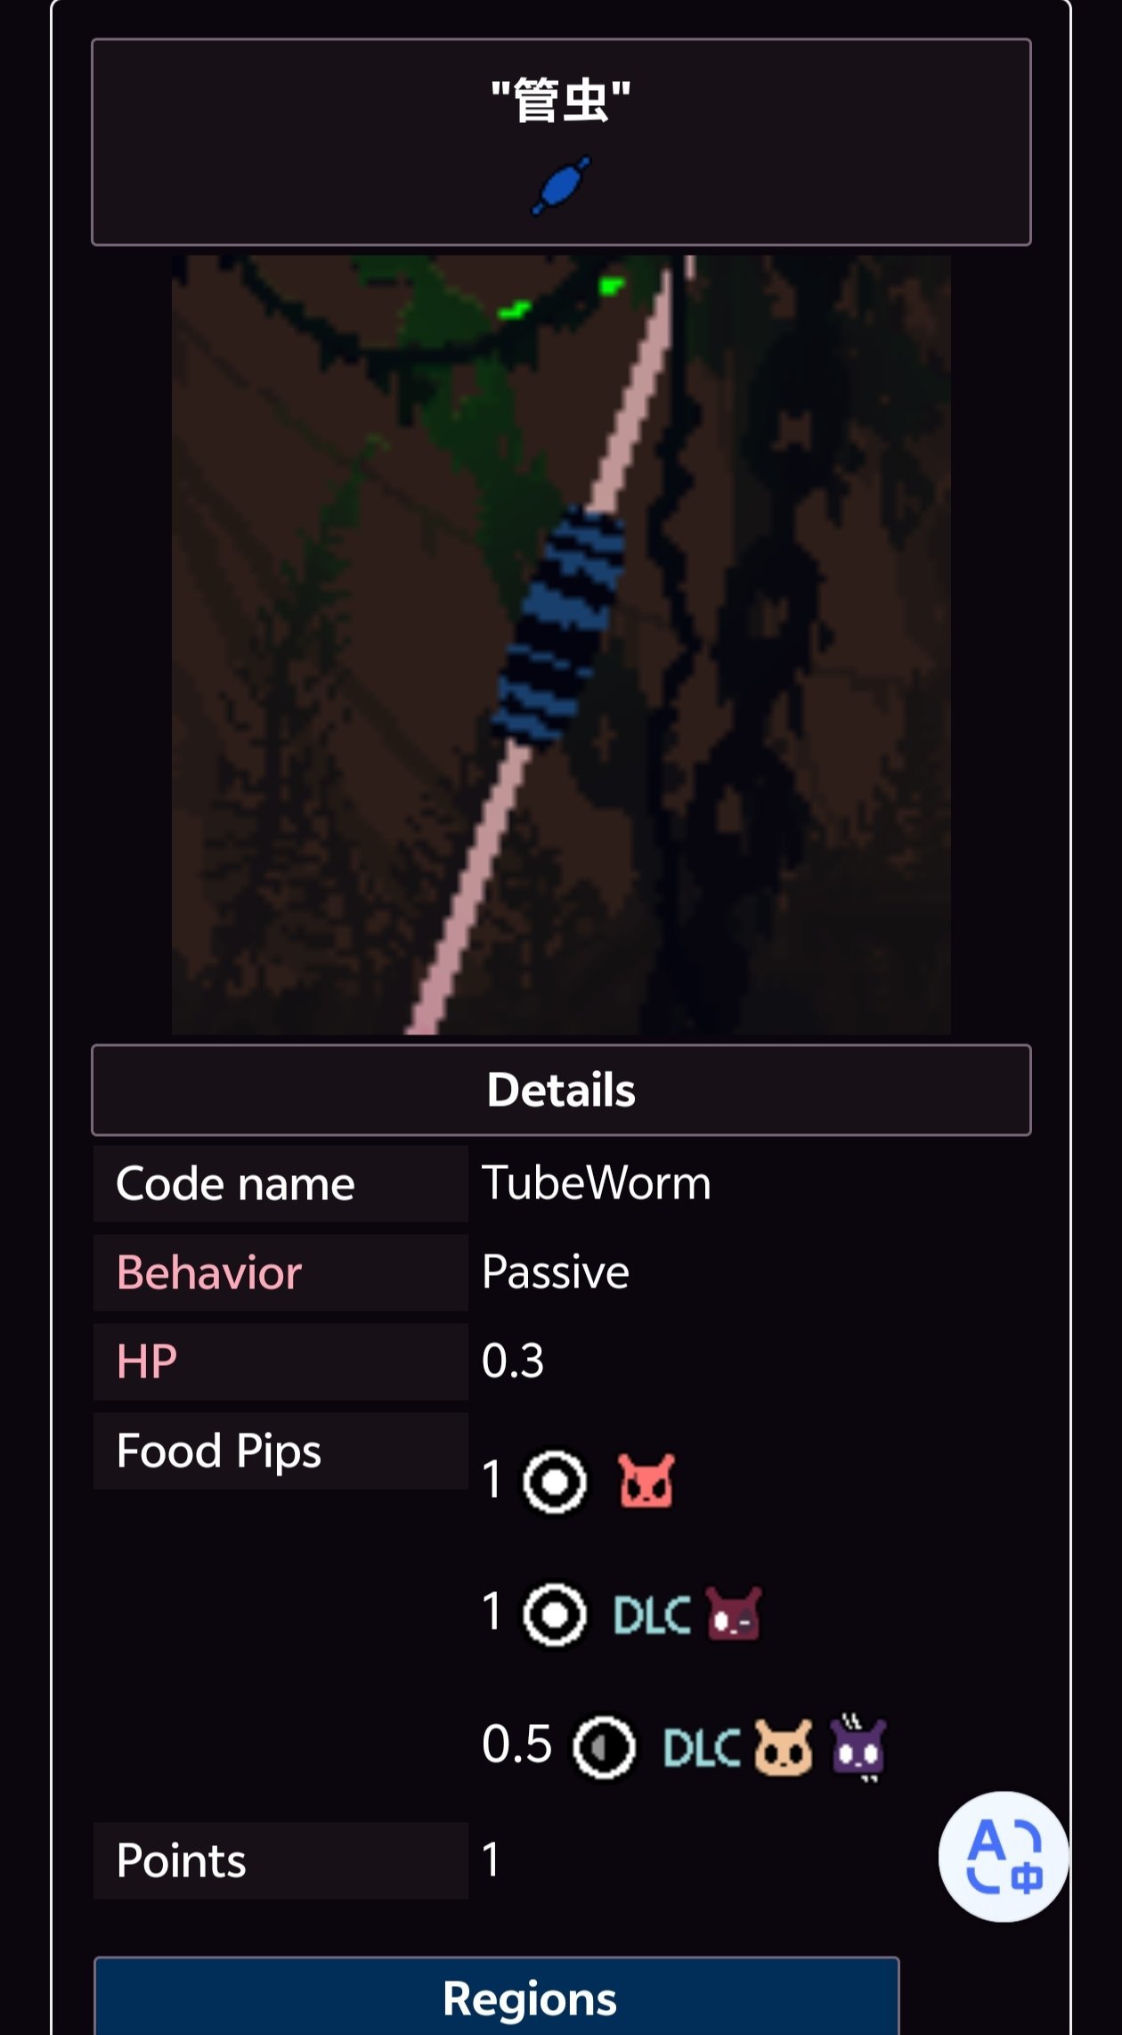Click the purple Spearmaster slugcat icon
The width and height of the screenshot is (1122, 2035).
tap(858, 1746)
